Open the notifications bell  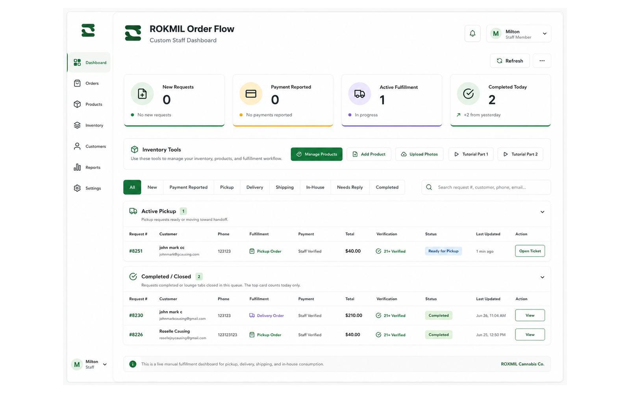click(472, 33)
